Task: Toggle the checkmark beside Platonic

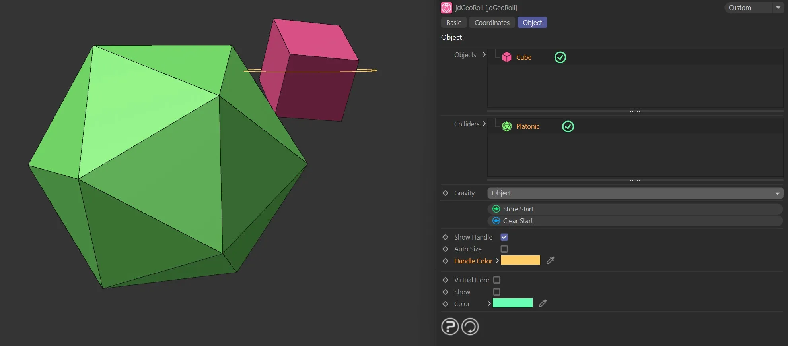Action: 568,126
